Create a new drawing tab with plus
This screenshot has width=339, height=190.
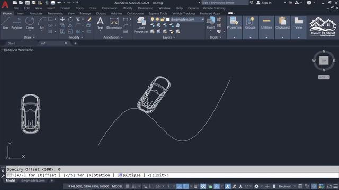pyautogui.click(x=75, y=43)
